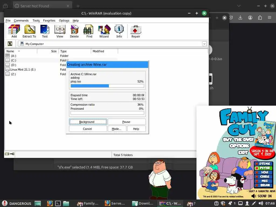
Task: Switch to the Server Not Found tab
Action: [42, 6]
